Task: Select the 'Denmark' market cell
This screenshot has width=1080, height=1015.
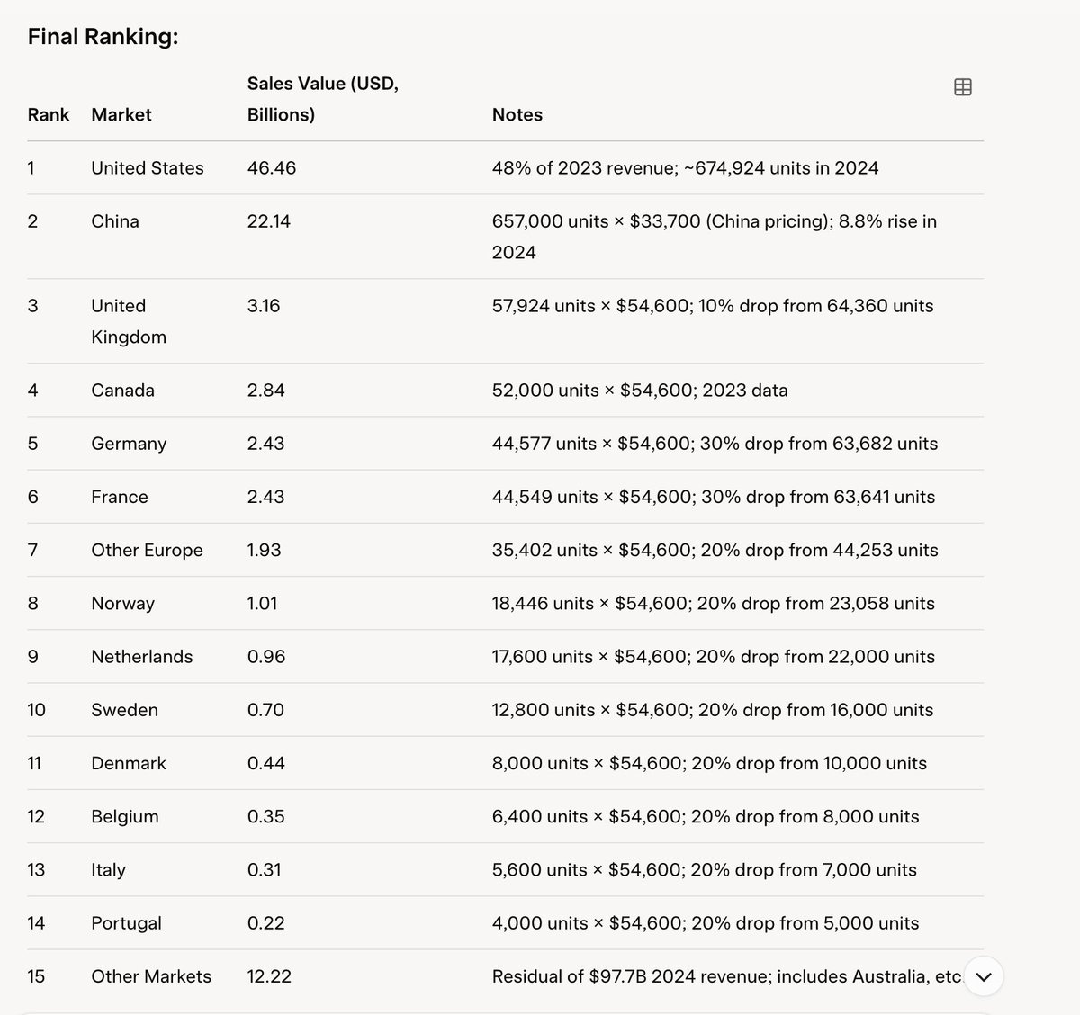Action: (129, 763)
